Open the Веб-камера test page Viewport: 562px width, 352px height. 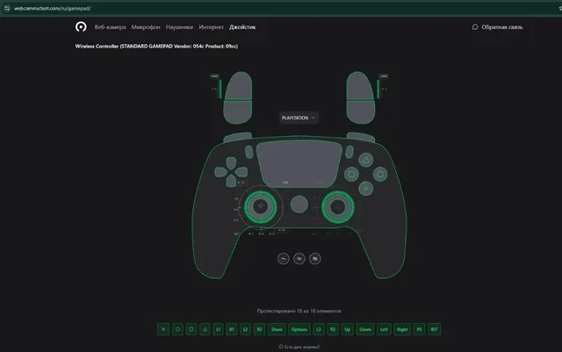point(110,27)
